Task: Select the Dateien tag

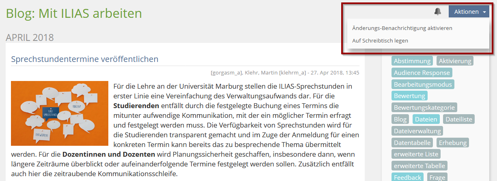Action: pos(426,119)
